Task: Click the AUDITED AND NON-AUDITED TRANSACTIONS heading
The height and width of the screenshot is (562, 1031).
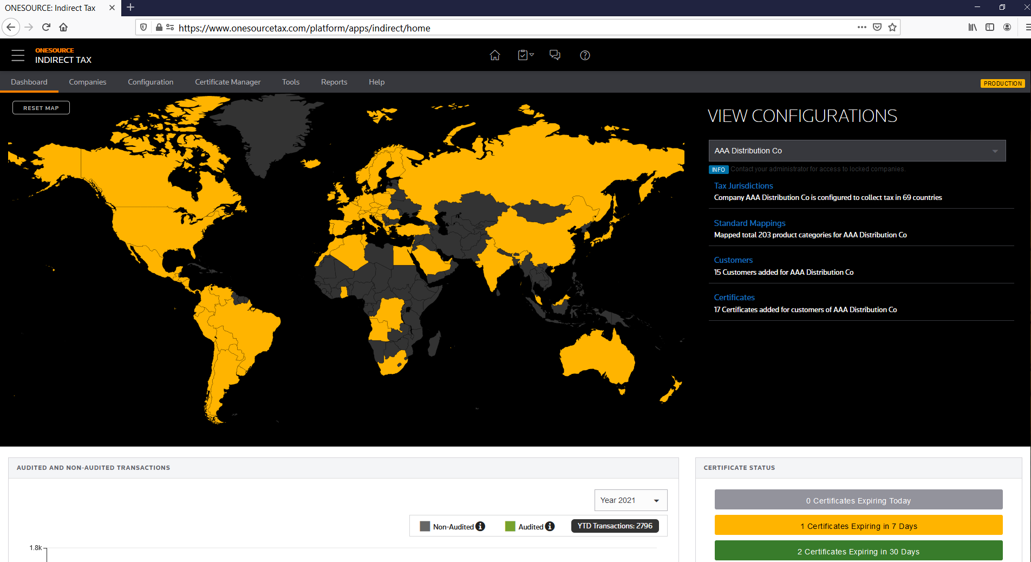Action: [93, 467]
